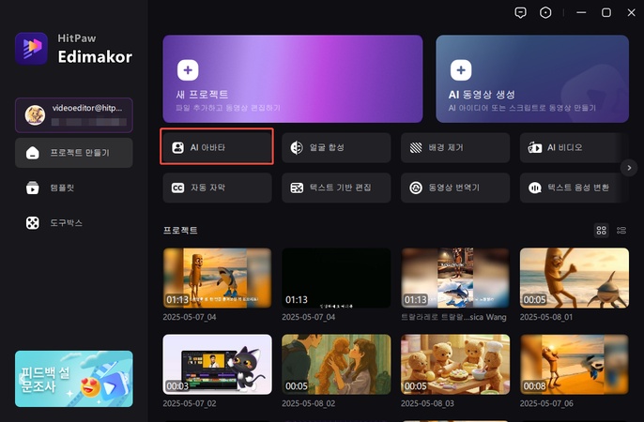Image resolution: width=644 pixels, height=422 pixels.
Task: Open the 얼굴 합성 tool
Action: (x=336, y=147)
